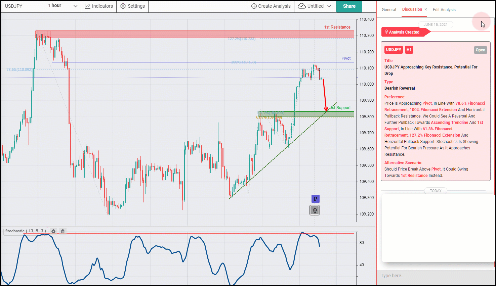Click the 78.6%(110.092) Fibonacci label
Image resolution: width=496 pixels, height=286 pixels.
click(19, 69)
